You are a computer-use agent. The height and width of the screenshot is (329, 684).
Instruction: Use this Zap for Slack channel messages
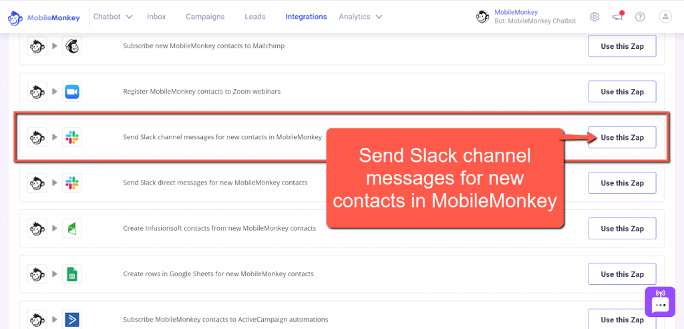click(x=622, y=138)
